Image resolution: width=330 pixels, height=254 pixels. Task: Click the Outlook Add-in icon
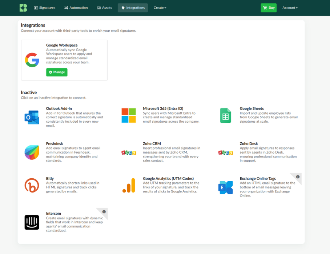[32, 117]
